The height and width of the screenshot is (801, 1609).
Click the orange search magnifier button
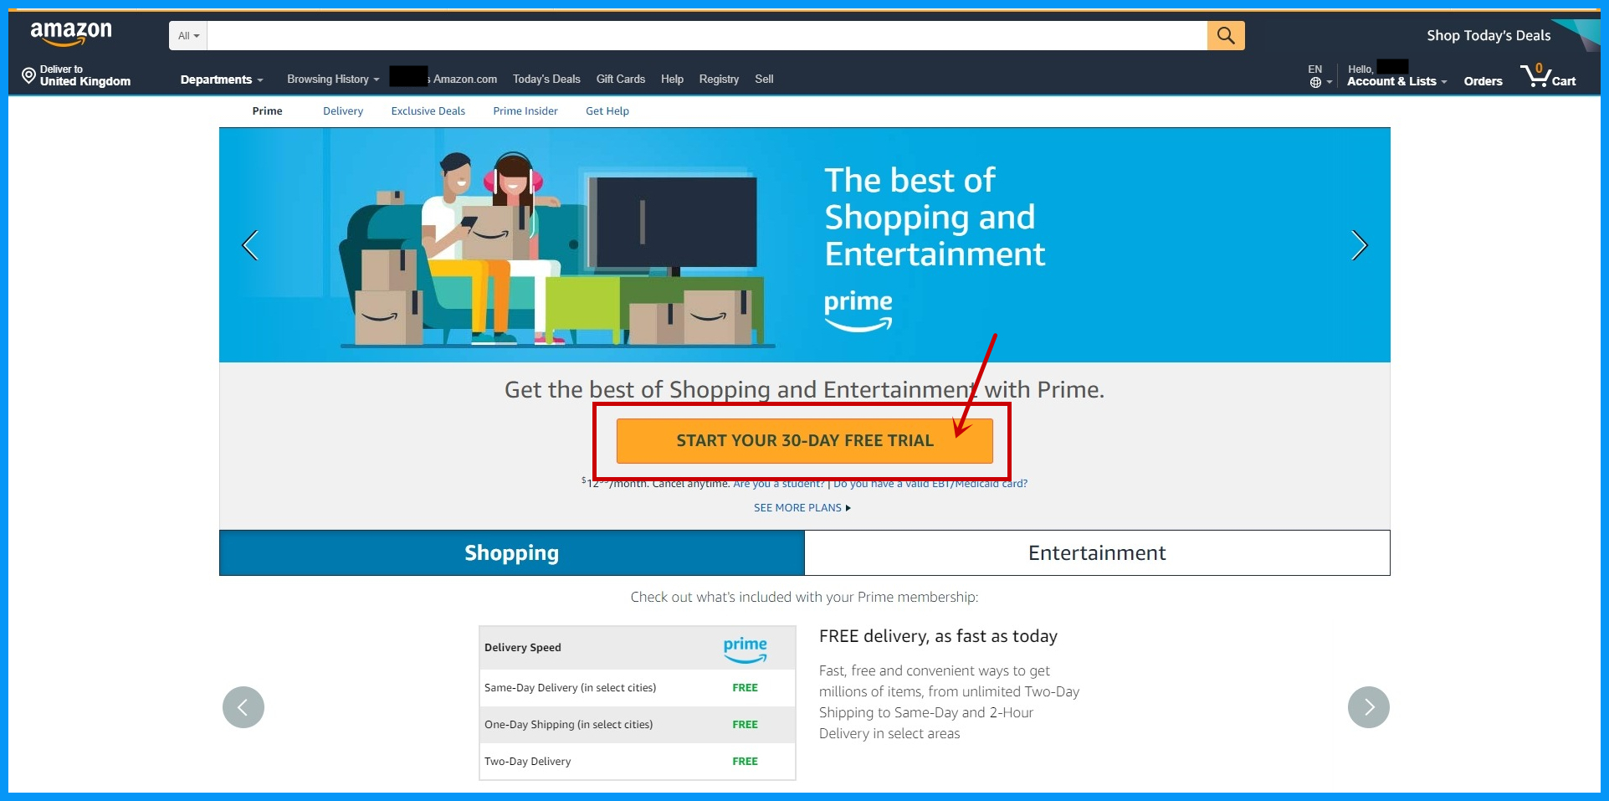click(x=1226, y=35)
